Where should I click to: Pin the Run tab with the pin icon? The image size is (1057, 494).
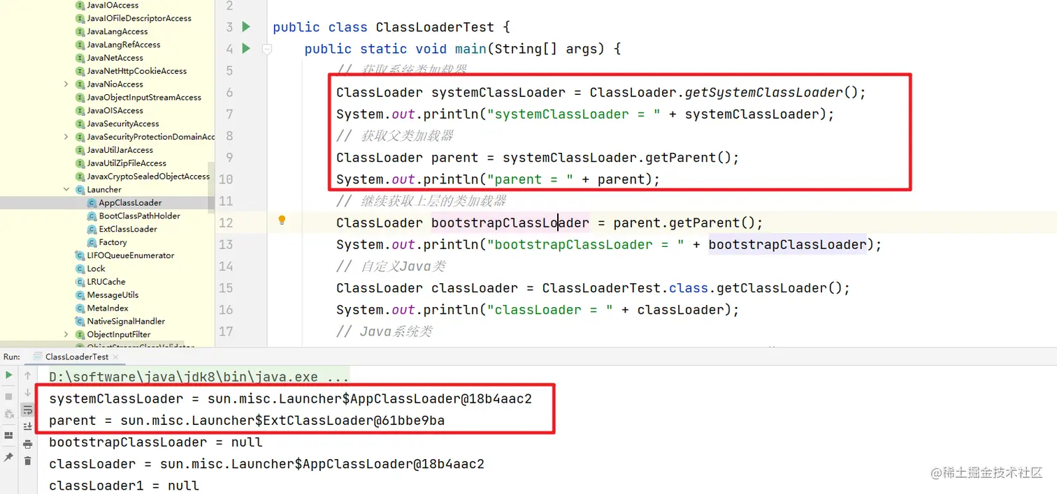click(x=8, y=457)
